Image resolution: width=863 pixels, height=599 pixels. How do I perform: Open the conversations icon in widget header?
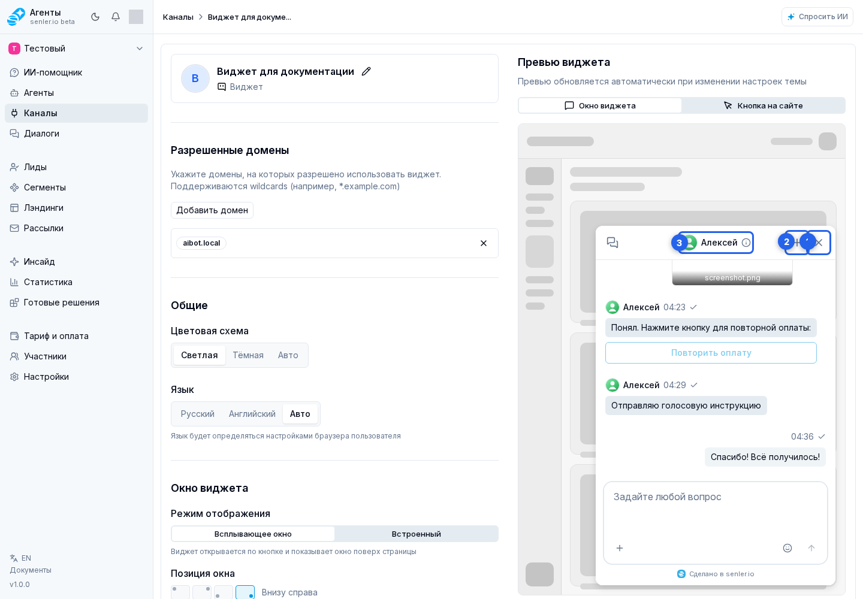tap(612, 243)
